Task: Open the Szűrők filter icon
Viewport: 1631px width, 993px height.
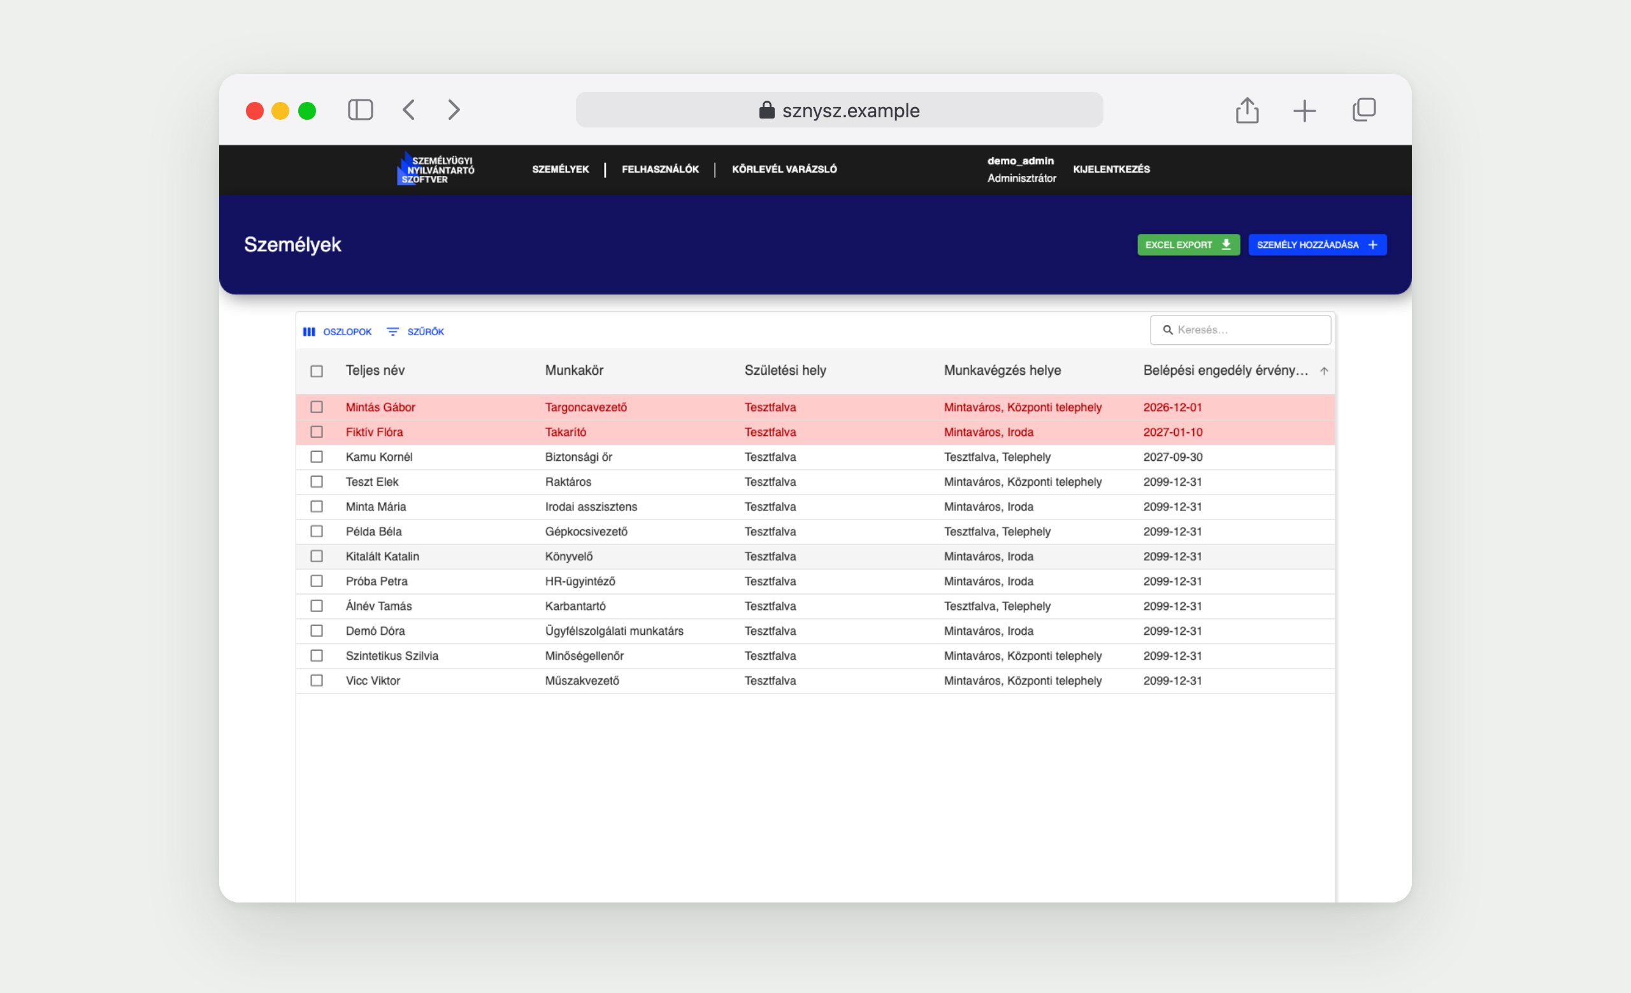Action: tap(392, 331)
